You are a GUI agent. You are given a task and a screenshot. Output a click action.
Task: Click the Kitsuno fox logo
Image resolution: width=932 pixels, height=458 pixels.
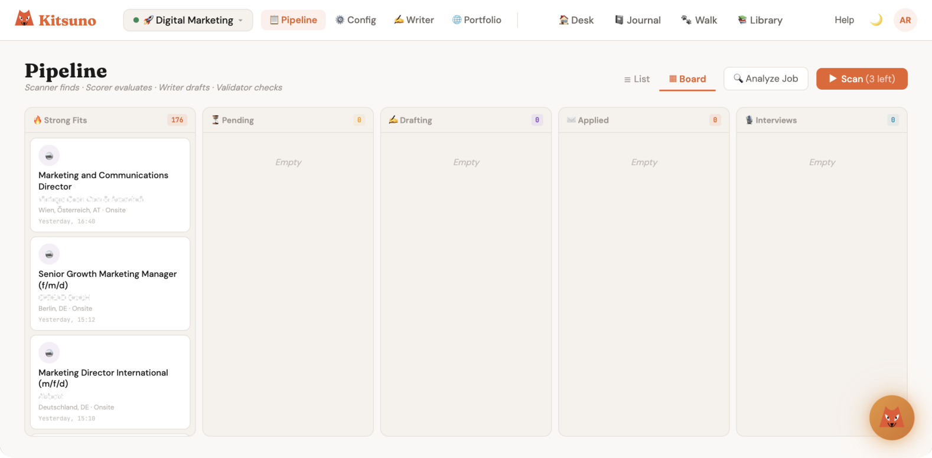coord(24,18)
